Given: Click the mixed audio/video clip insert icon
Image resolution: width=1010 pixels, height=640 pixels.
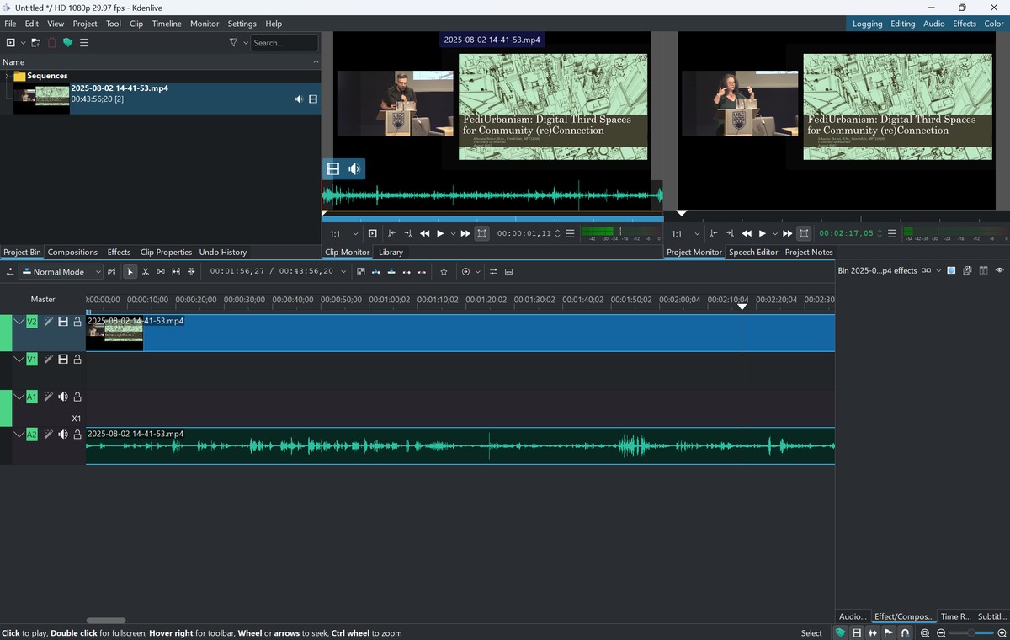Looking at the screenshot, I should (111, 272).
